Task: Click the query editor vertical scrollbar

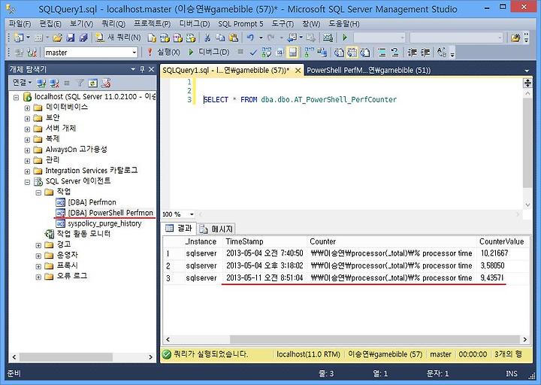Action: click(527, 143)
